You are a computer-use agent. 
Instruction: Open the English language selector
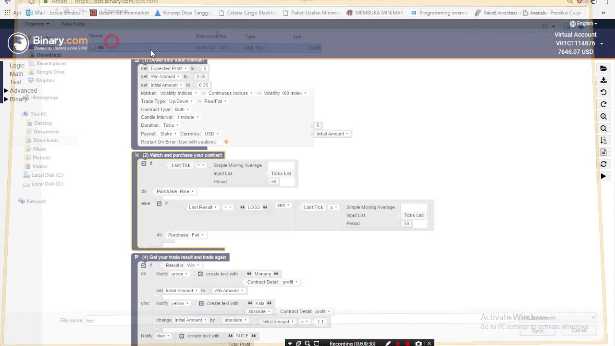(x=584, y=24)
